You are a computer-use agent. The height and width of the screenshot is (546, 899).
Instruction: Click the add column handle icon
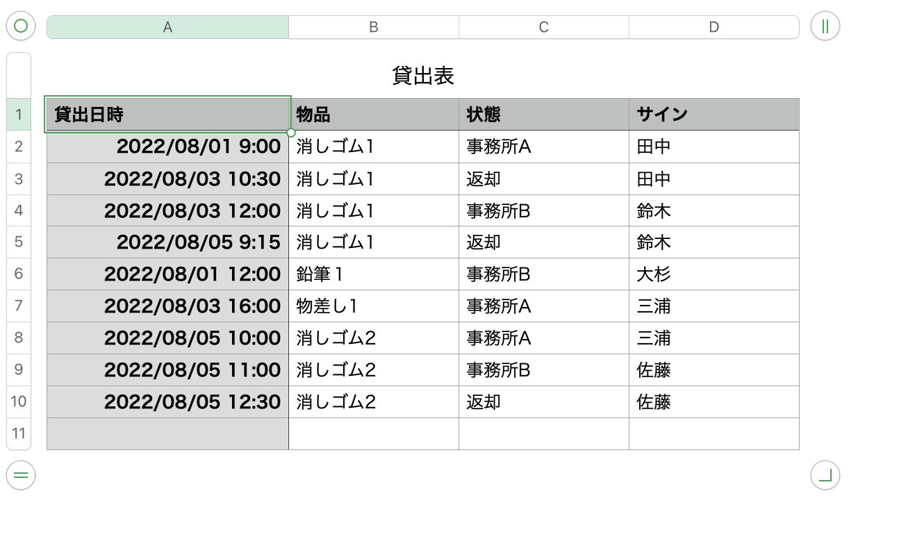tap(825, 26)
